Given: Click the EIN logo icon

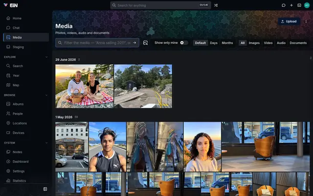Looking at the screenshot, I should [x=5, y=5].
